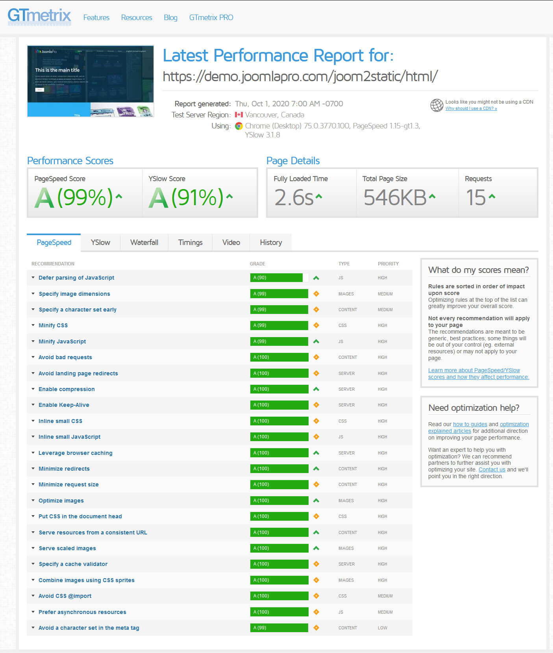
Task: Open the Features menu item
Action: tap(96, 17)
